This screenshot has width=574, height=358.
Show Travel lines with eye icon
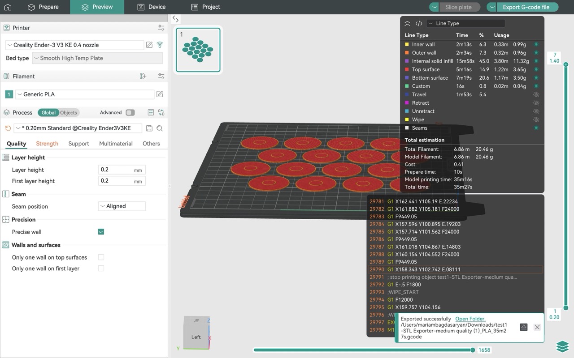click(536, 94)
